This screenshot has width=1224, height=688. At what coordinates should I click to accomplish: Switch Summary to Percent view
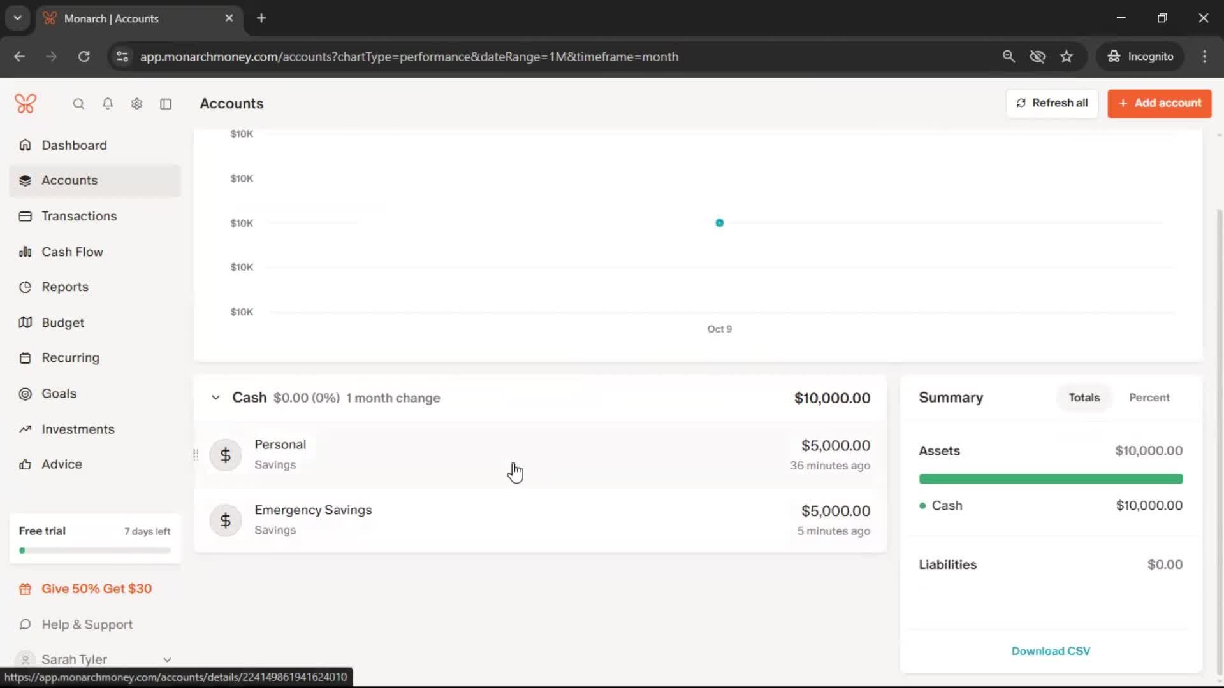click(x=1149, y=398)
